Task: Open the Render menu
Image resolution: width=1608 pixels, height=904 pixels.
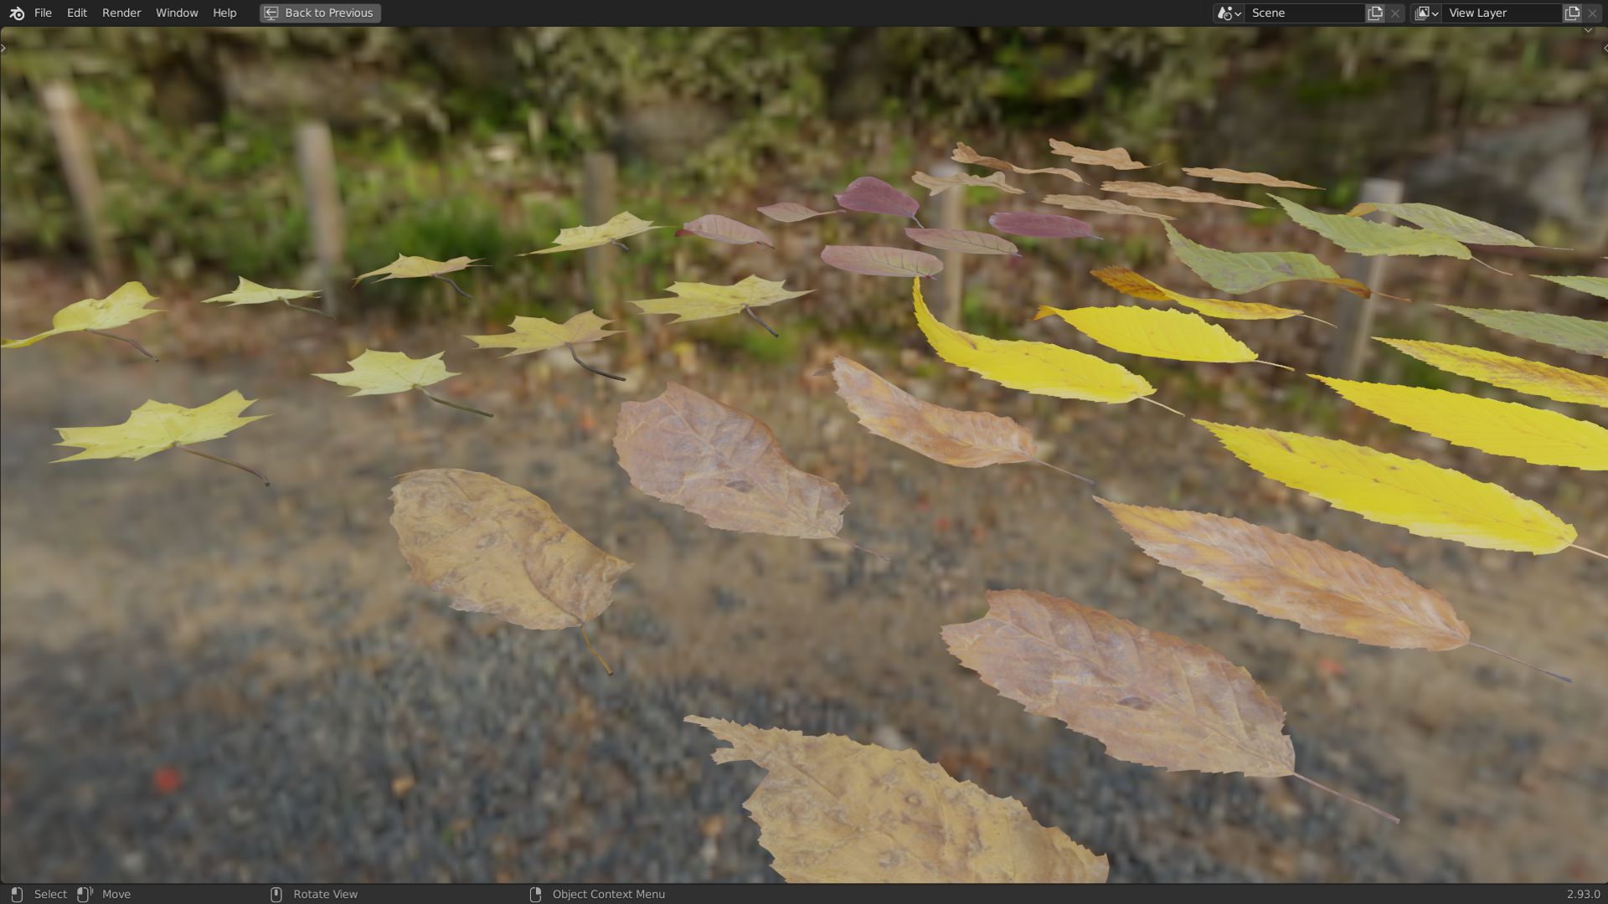Action: (x=121, y=13)
